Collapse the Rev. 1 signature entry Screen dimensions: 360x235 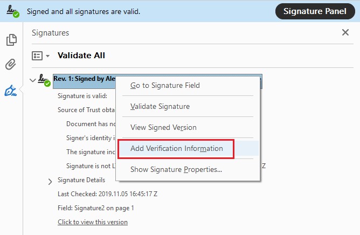tap(32, 80)
